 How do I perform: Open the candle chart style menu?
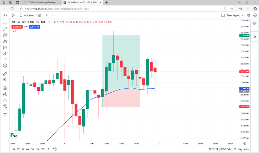(14, 15)
